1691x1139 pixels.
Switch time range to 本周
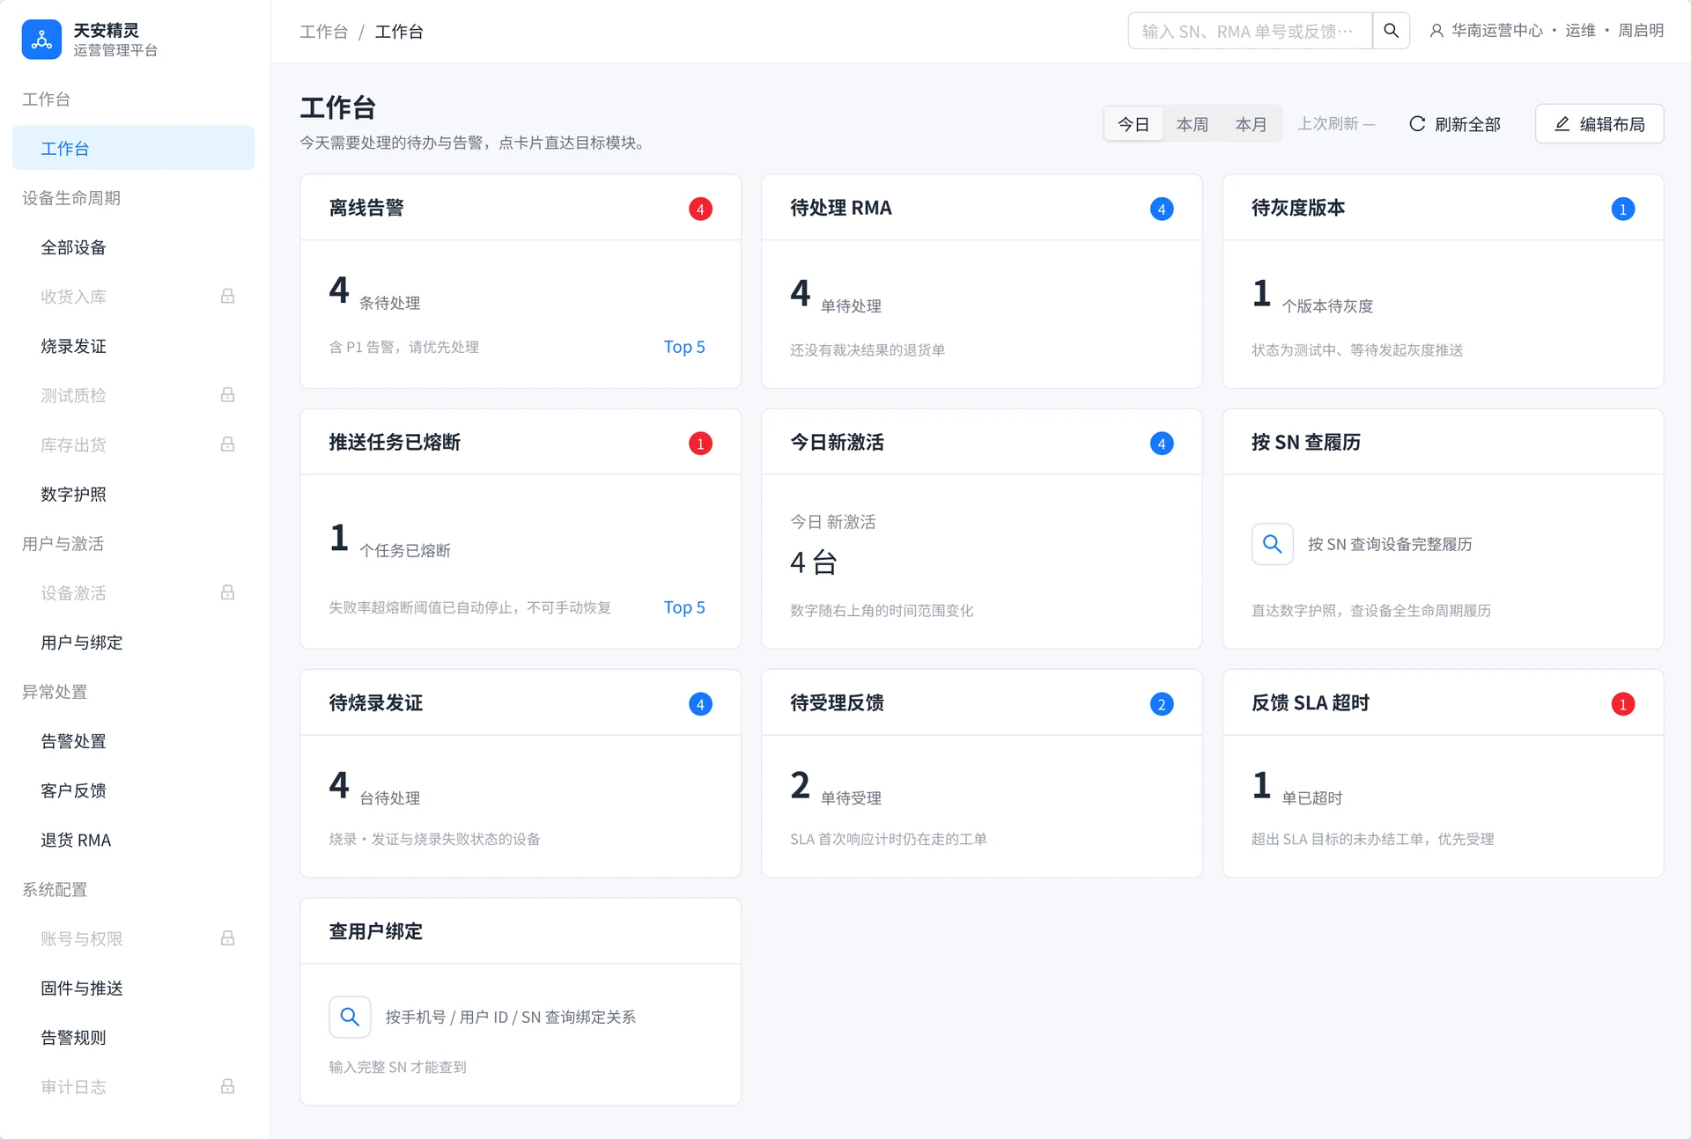1193,124
